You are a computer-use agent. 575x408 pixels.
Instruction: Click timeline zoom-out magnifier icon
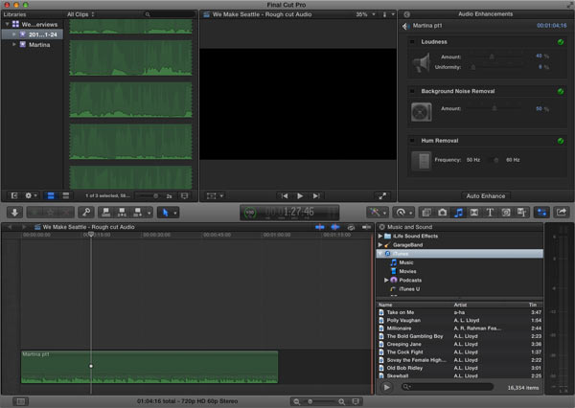296,401
